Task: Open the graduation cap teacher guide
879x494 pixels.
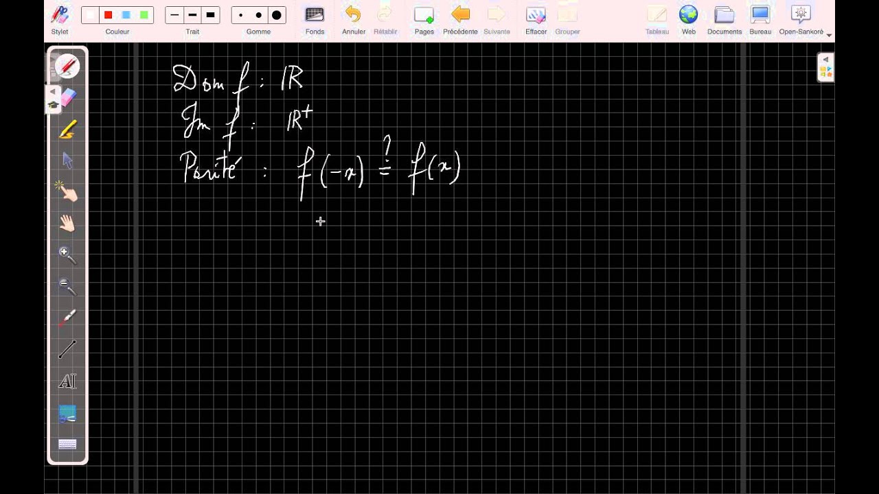Action: (x=53, y=105)
